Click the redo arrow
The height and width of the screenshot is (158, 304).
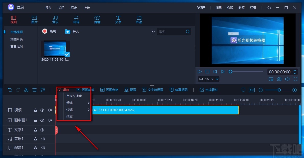coord(18,90)
